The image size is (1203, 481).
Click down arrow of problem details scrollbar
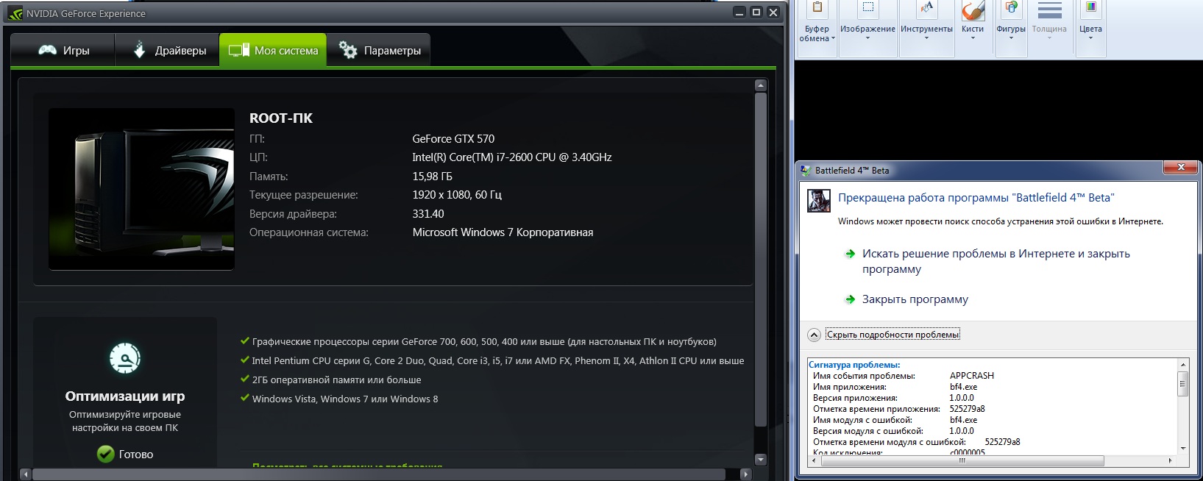coord(1183,449)
